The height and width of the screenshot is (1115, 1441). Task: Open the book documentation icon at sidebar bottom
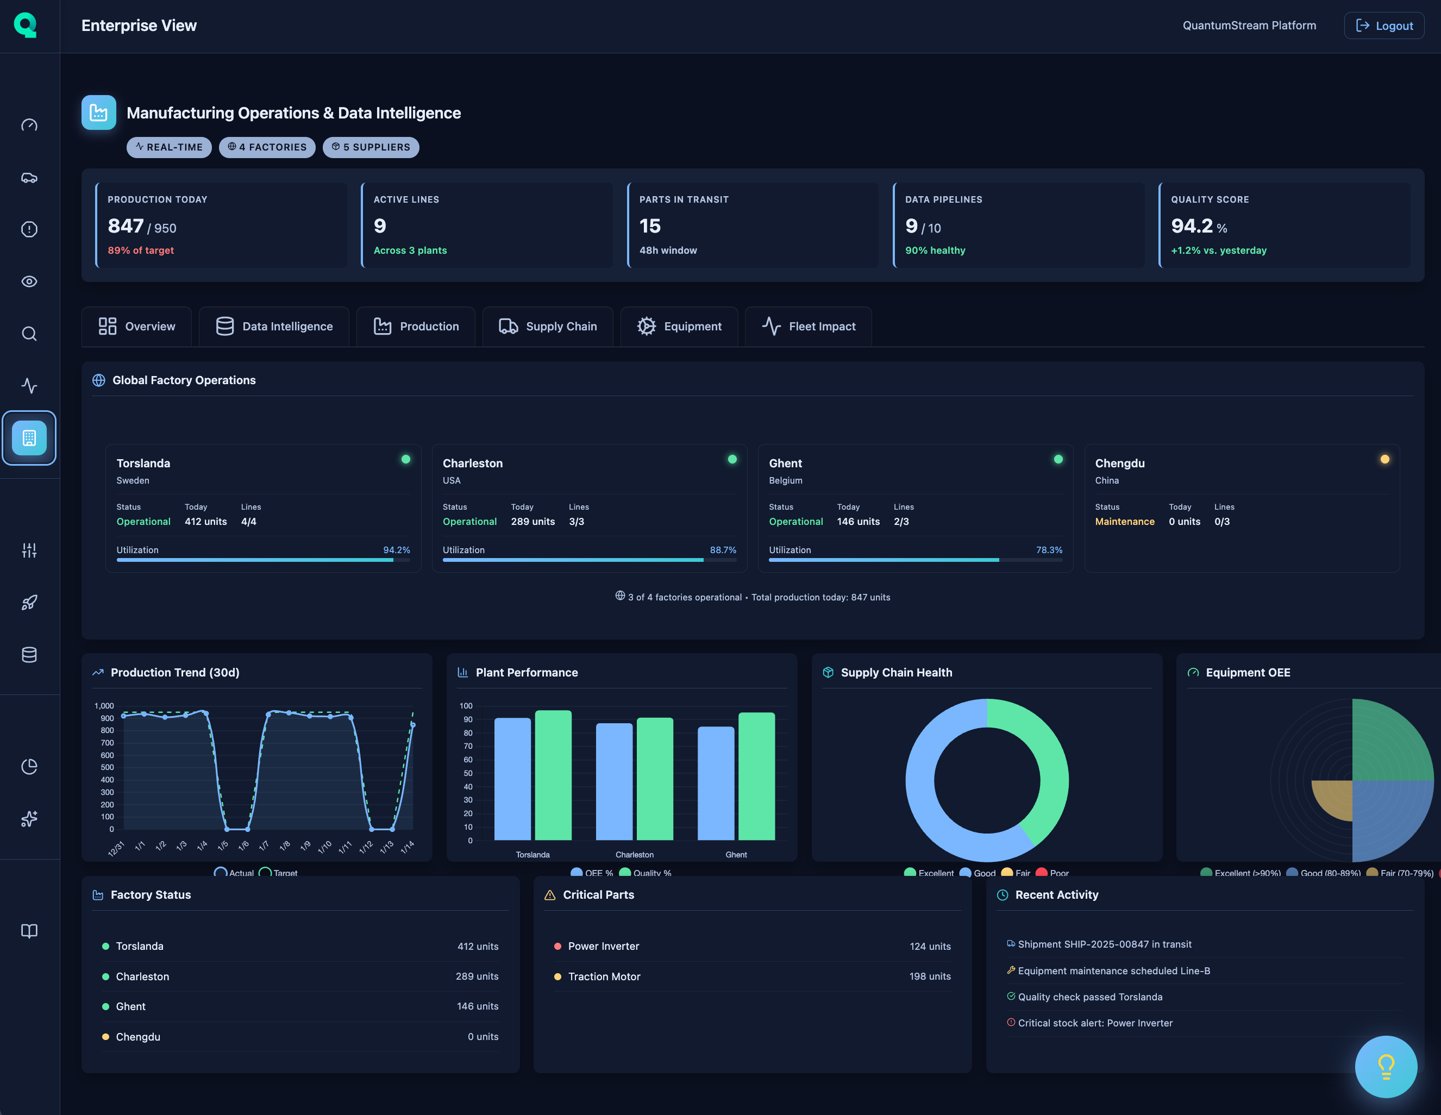click(x=29, y=931)
